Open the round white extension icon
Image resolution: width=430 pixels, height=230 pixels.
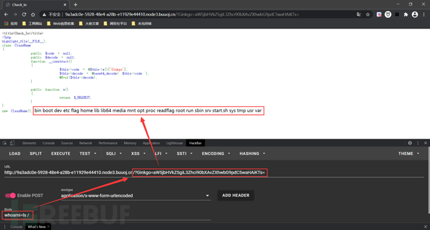388,14
